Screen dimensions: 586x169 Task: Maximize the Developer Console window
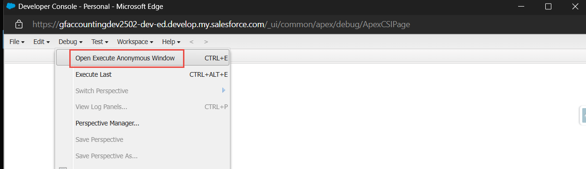(548, 7)
